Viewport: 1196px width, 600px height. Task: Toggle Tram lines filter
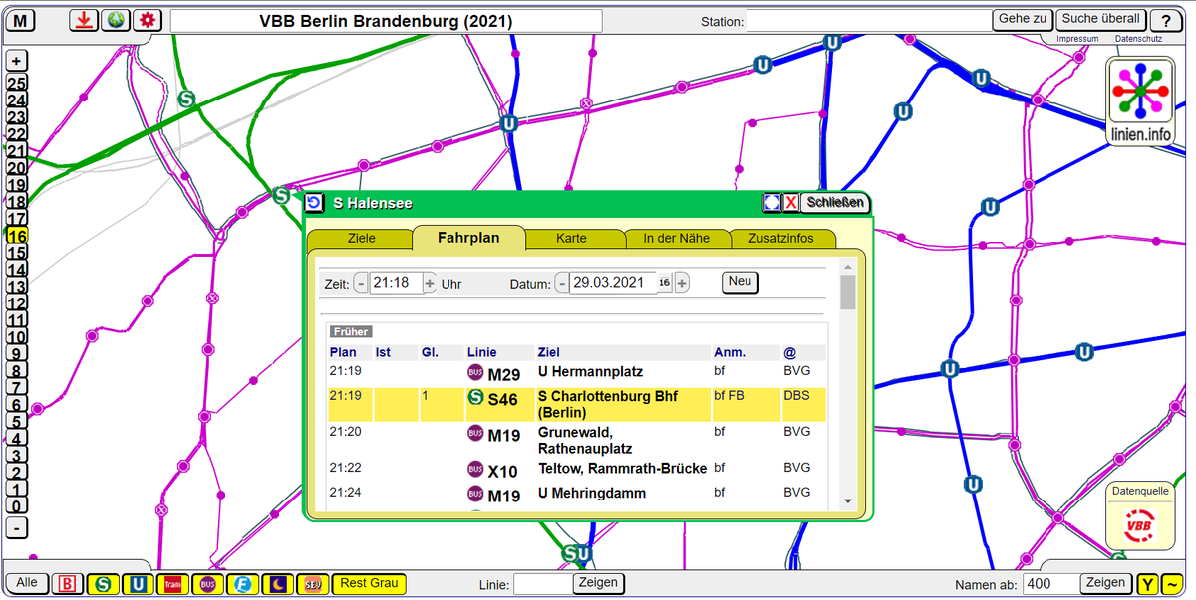point(172,584)
